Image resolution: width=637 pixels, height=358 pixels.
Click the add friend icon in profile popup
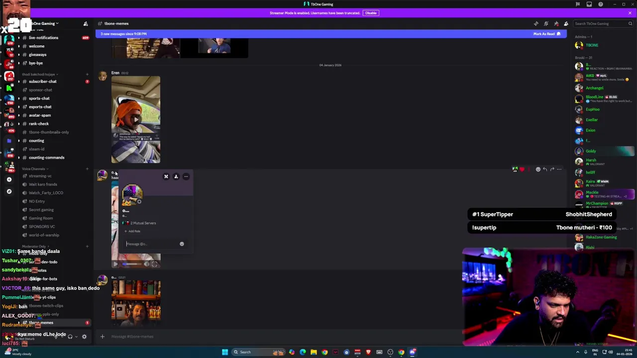click(x=176, y=177)
